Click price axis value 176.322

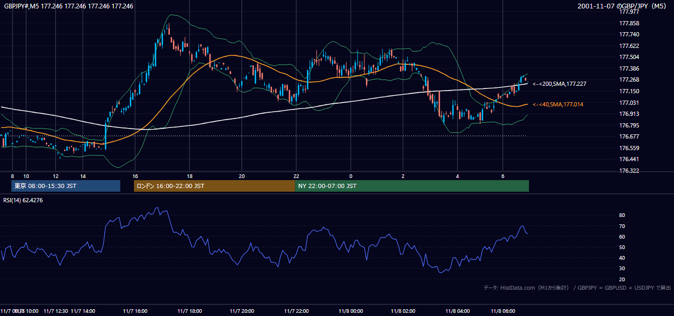click(629, 171)
